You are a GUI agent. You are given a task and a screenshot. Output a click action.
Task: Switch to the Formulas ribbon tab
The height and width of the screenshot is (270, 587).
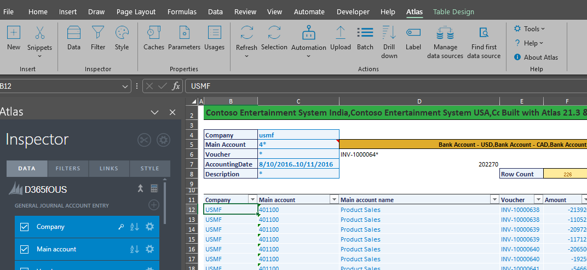[x=182, y=12]
